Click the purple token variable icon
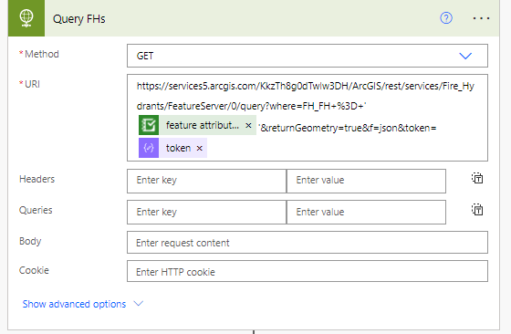 pos(149,148)
